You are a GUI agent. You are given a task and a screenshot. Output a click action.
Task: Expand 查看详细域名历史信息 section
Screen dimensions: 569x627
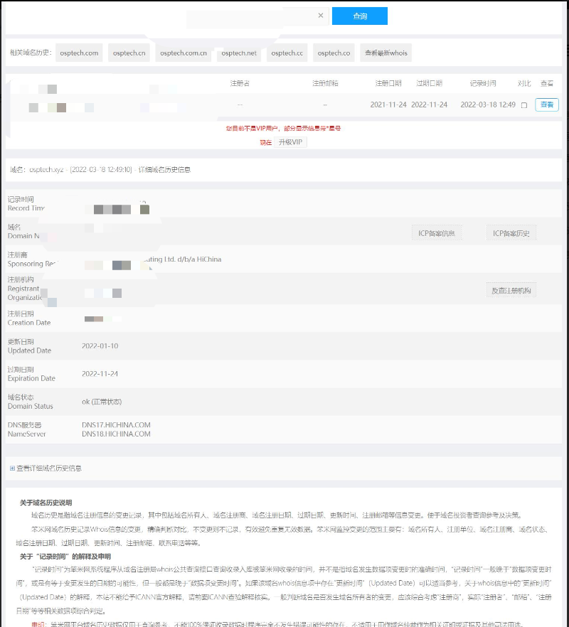(46, 468)
